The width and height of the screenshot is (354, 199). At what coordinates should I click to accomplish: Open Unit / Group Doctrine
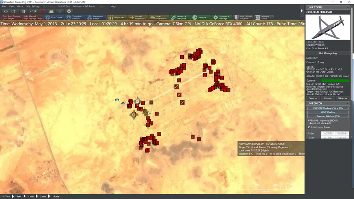point(243,17)
